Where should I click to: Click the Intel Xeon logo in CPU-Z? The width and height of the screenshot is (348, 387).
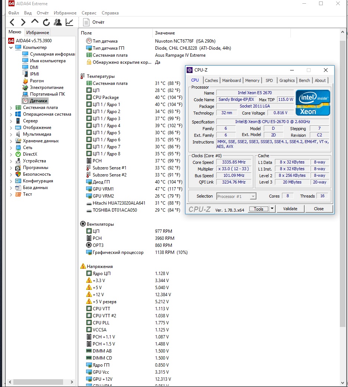click(313, 103)
